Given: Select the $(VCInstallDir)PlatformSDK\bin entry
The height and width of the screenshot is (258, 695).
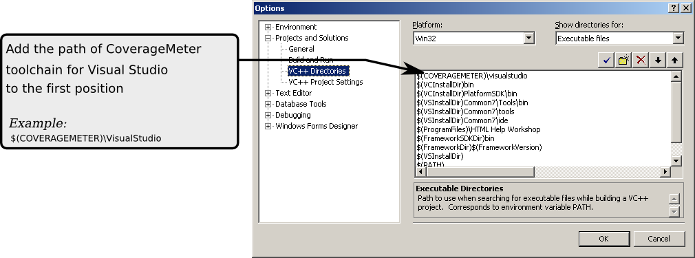Looking at the screenshot, I should (x=467, y=94).
